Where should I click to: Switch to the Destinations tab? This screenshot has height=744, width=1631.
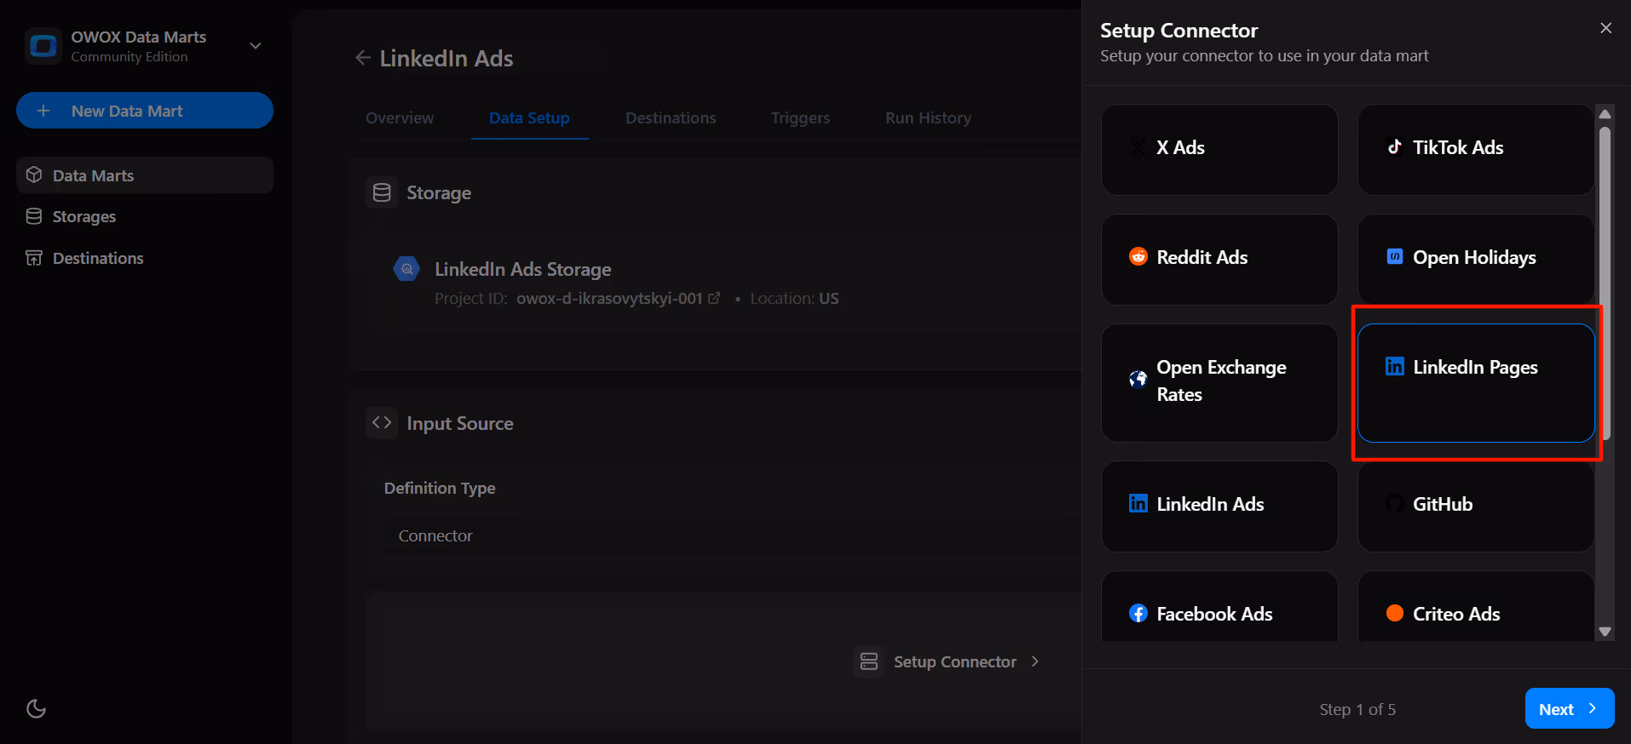[671, 118]
